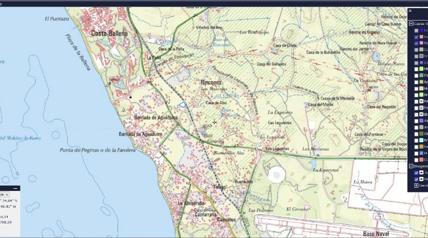Click the La Esperanza map label

click(x=326, y=170)
